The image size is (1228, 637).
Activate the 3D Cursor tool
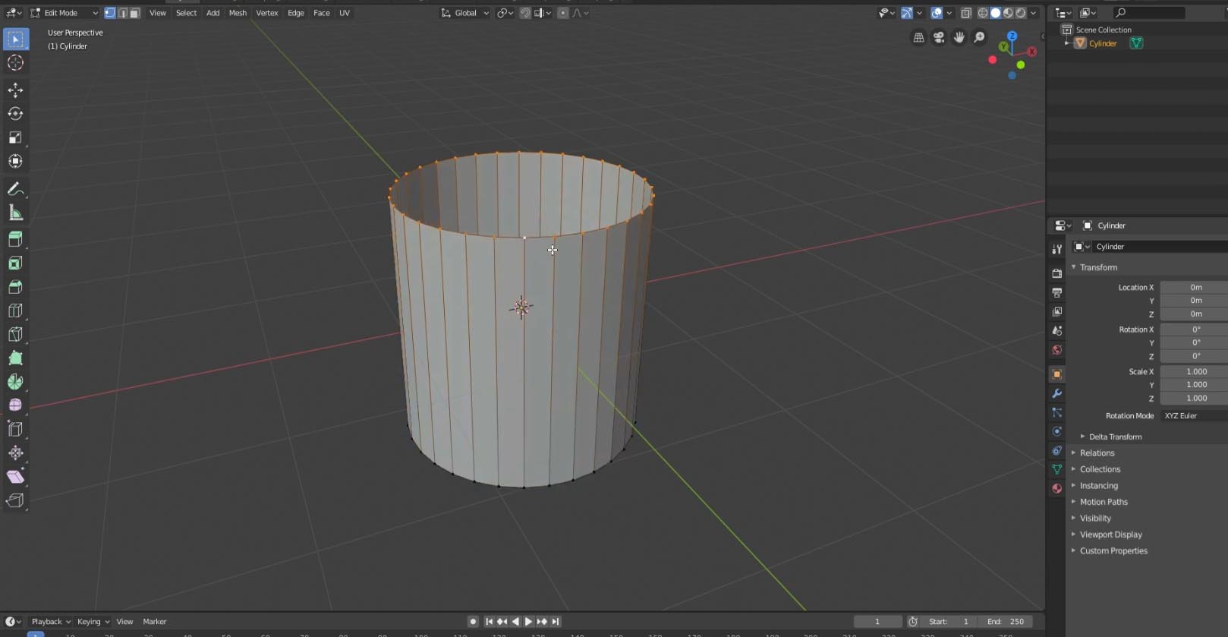point(15,63)
